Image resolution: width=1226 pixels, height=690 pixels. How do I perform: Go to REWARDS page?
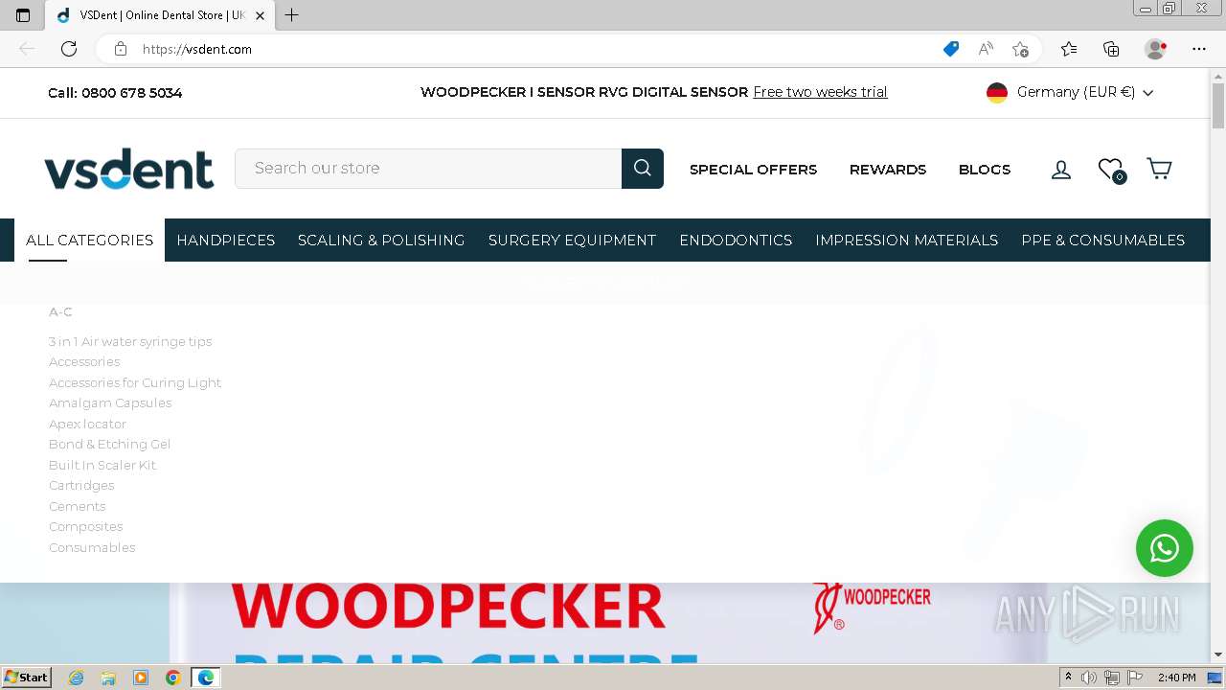click(x=888, y=170)
